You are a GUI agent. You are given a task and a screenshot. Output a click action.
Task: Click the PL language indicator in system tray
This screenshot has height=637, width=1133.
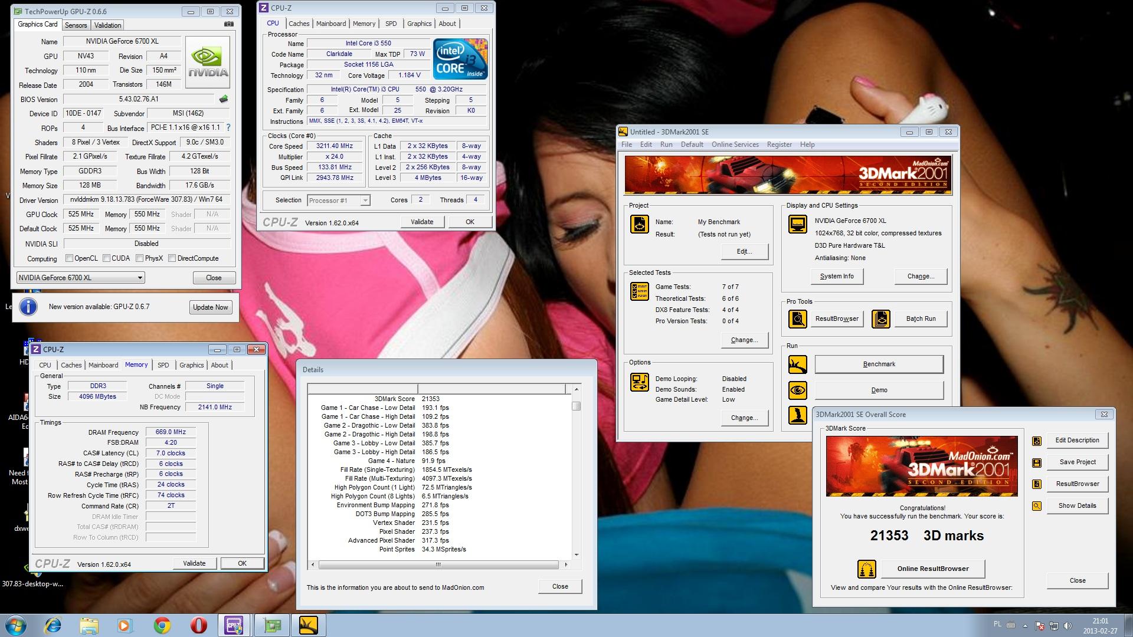[997, 624]
